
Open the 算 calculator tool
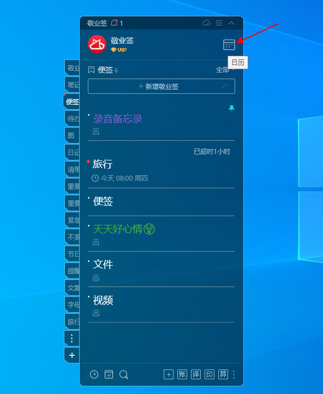tap(223, 374)
